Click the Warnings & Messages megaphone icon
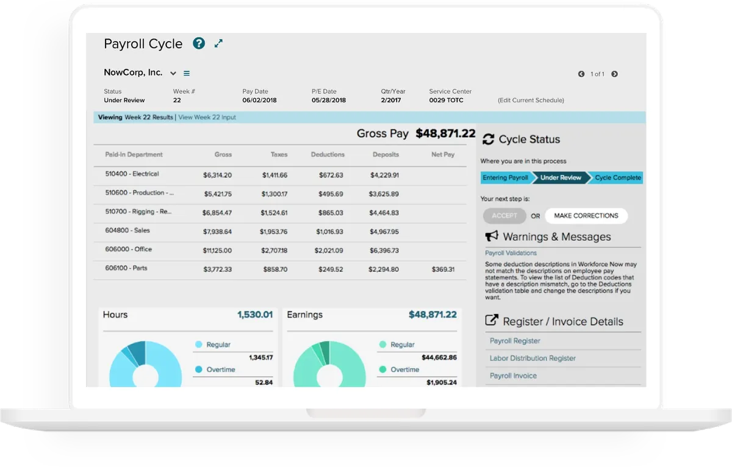The image size is (732, 467). click(x=491, y=237)
